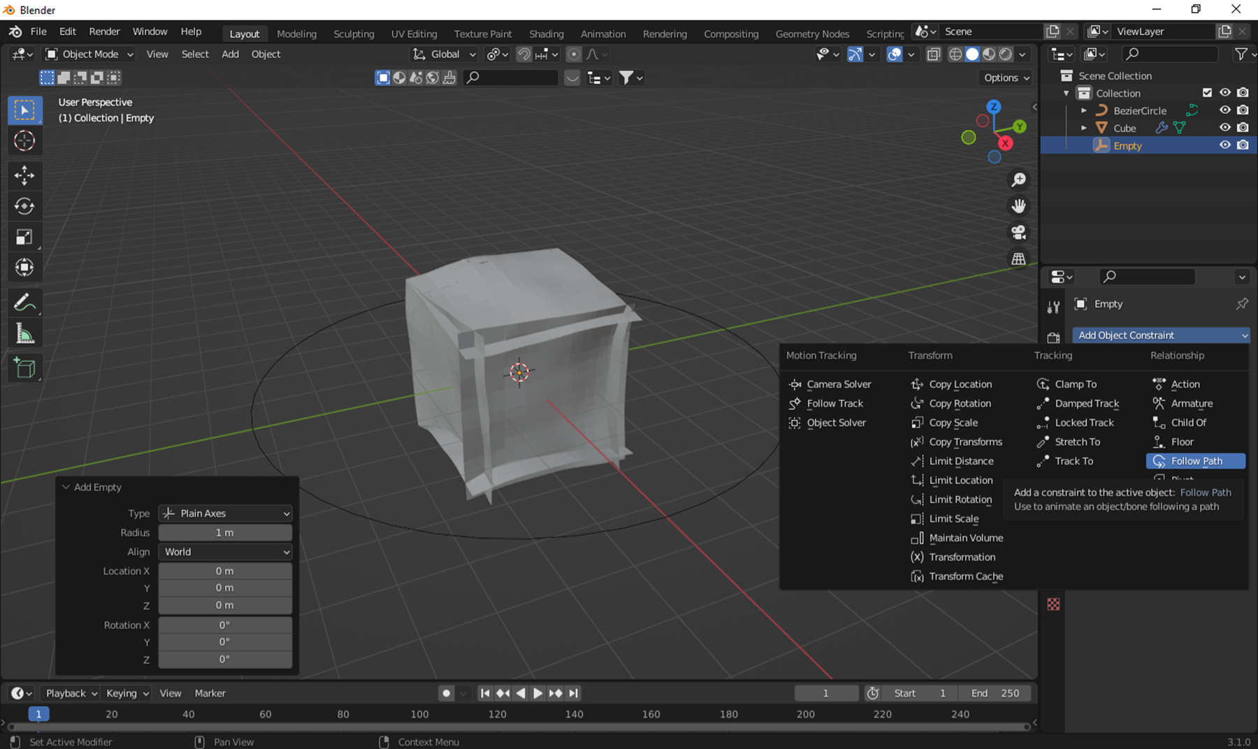Pick the Measure tool
1258x749 pixels.
click(24, 334)
